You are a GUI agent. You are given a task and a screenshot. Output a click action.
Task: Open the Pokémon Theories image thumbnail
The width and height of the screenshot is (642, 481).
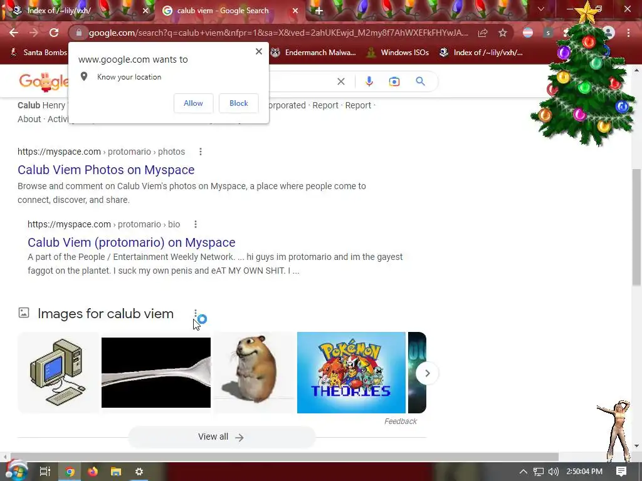coord(351,373)
